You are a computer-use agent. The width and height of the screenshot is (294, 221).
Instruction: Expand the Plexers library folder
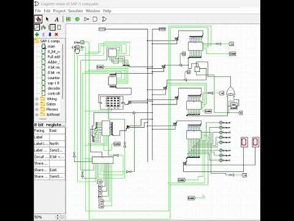(x=37, y=109)
